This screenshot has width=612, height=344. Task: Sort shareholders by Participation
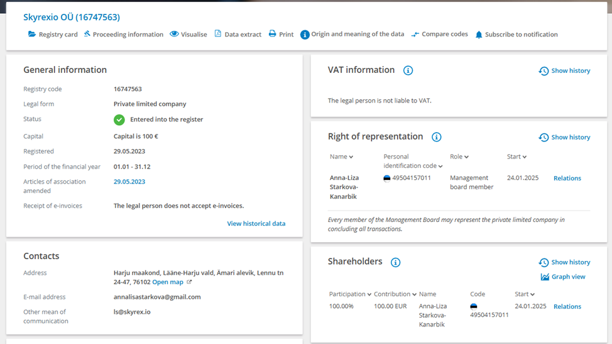click(x=350, y=294)
